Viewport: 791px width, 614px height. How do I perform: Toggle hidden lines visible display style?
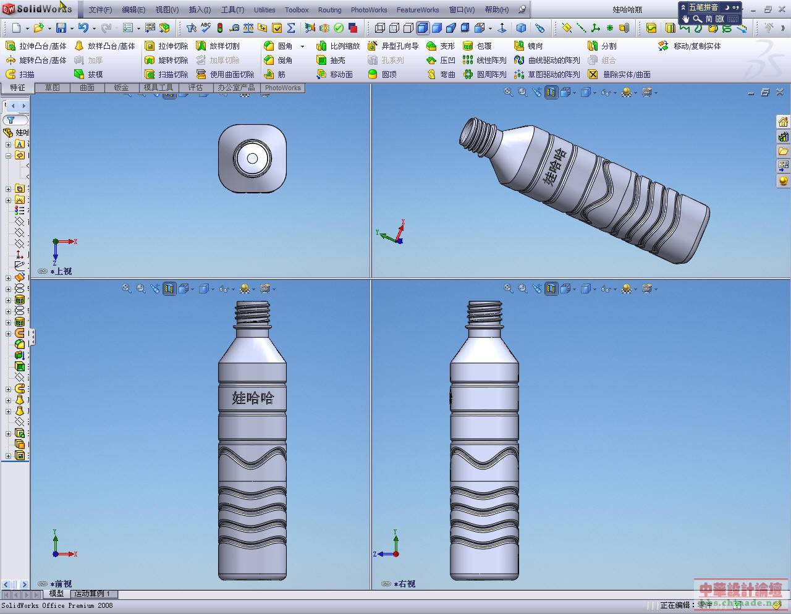pos(394,28)
